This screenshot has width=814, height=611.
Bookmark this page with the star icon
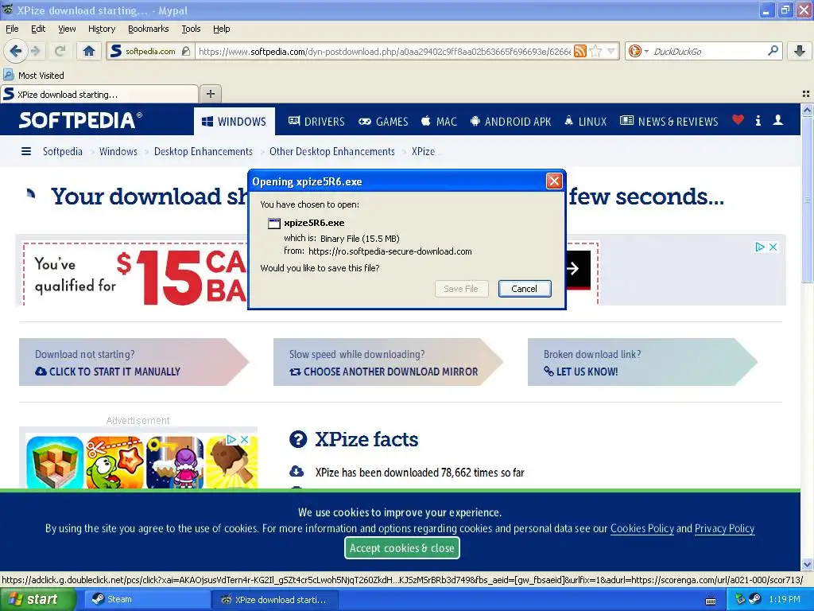[596, 51]
